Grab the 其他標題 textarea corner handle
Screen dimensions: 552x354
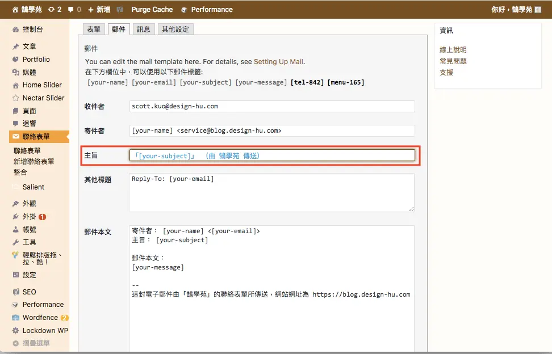[411, 209]
